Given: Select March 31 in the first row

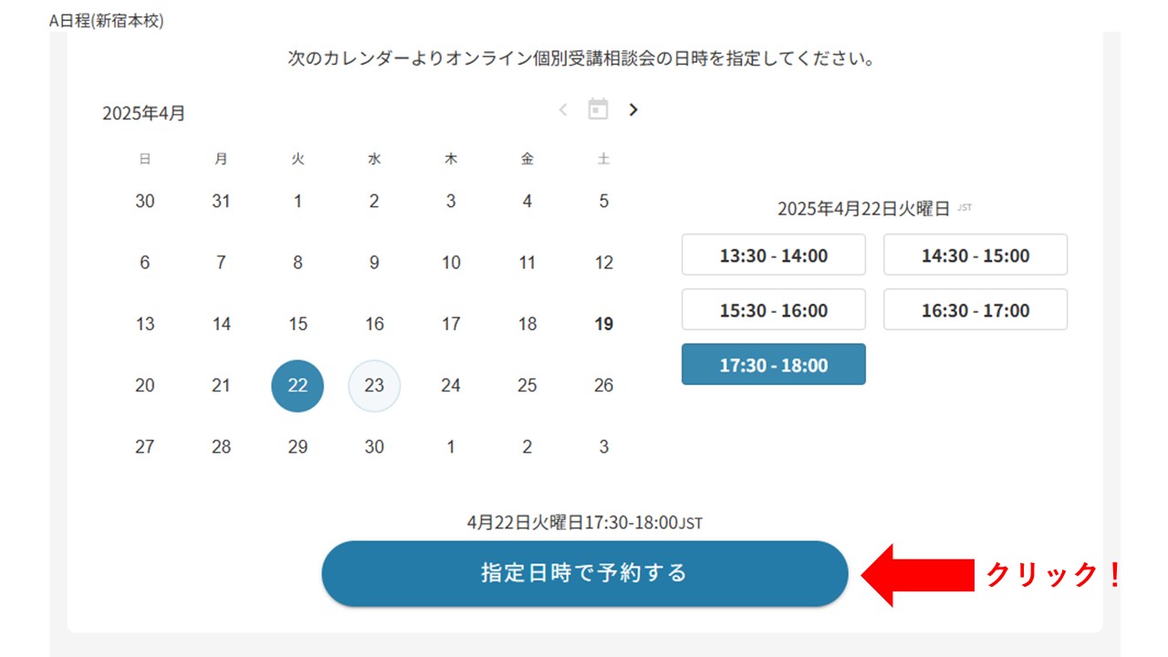Looking at the screenshot, I should coord(221,202).
